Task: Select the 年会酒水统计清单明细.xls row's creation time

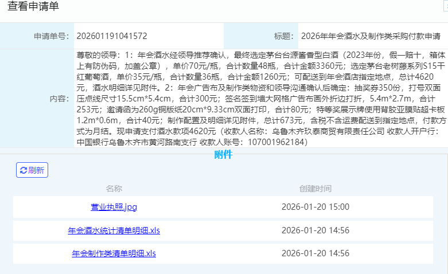Action: pyautogui.click(x=315, y=230)
